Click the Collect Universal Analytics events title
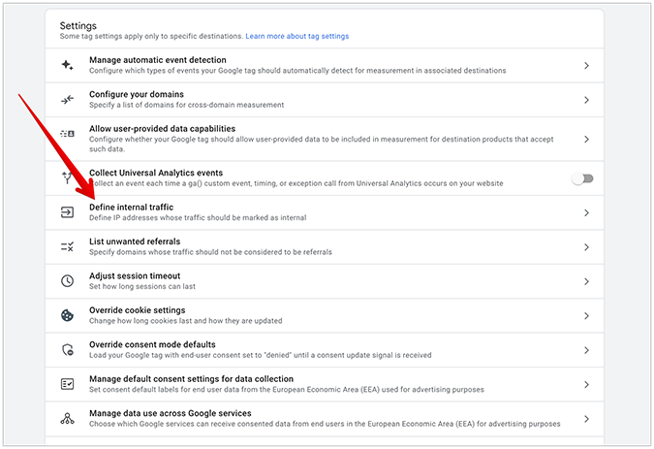The width and height of the screenshot is (654, 449). pyautogui.click(x=156, y=173)
